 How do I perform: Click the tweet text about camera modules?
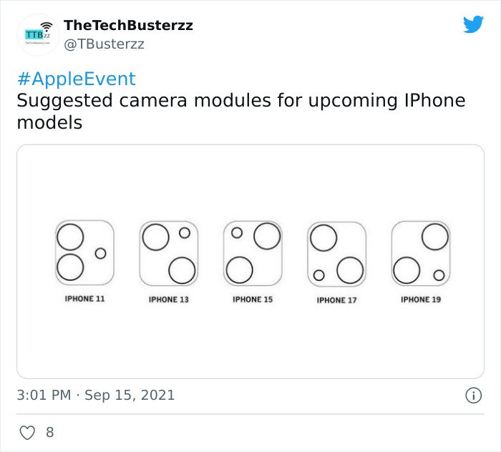[241, 112]
